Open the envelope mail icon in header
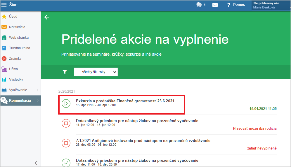This screenshot has height=167, width=291. (215, 5)
